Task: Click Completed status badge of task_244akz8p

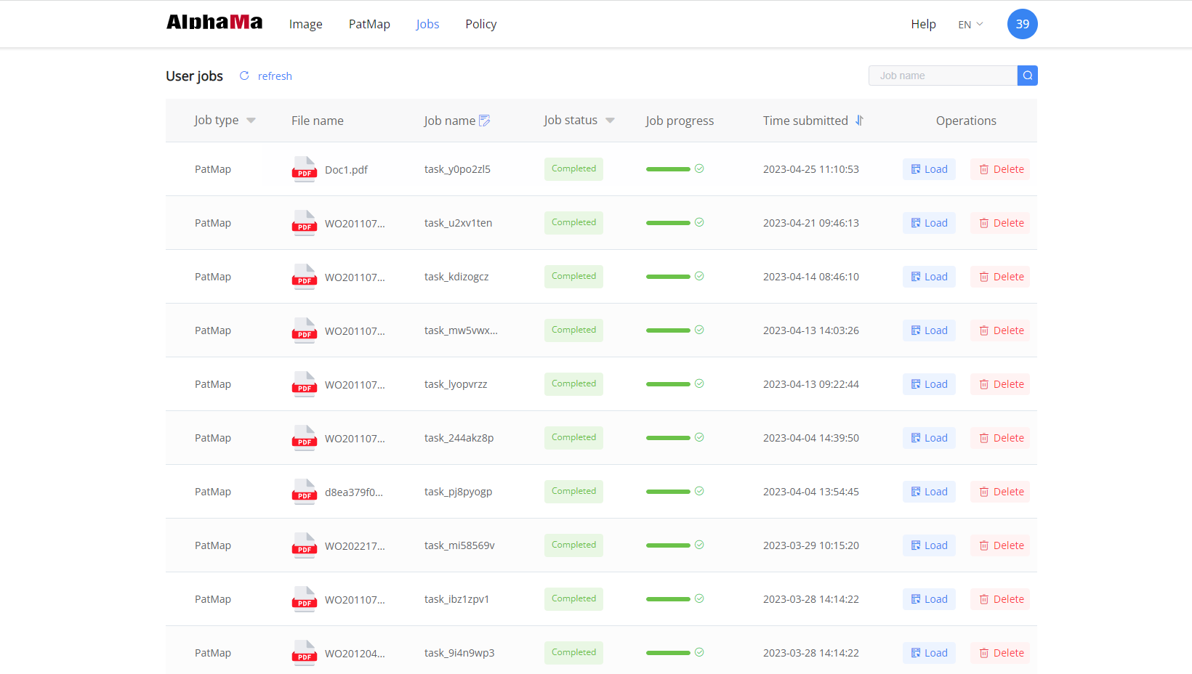Action: [x=573, y=438]
